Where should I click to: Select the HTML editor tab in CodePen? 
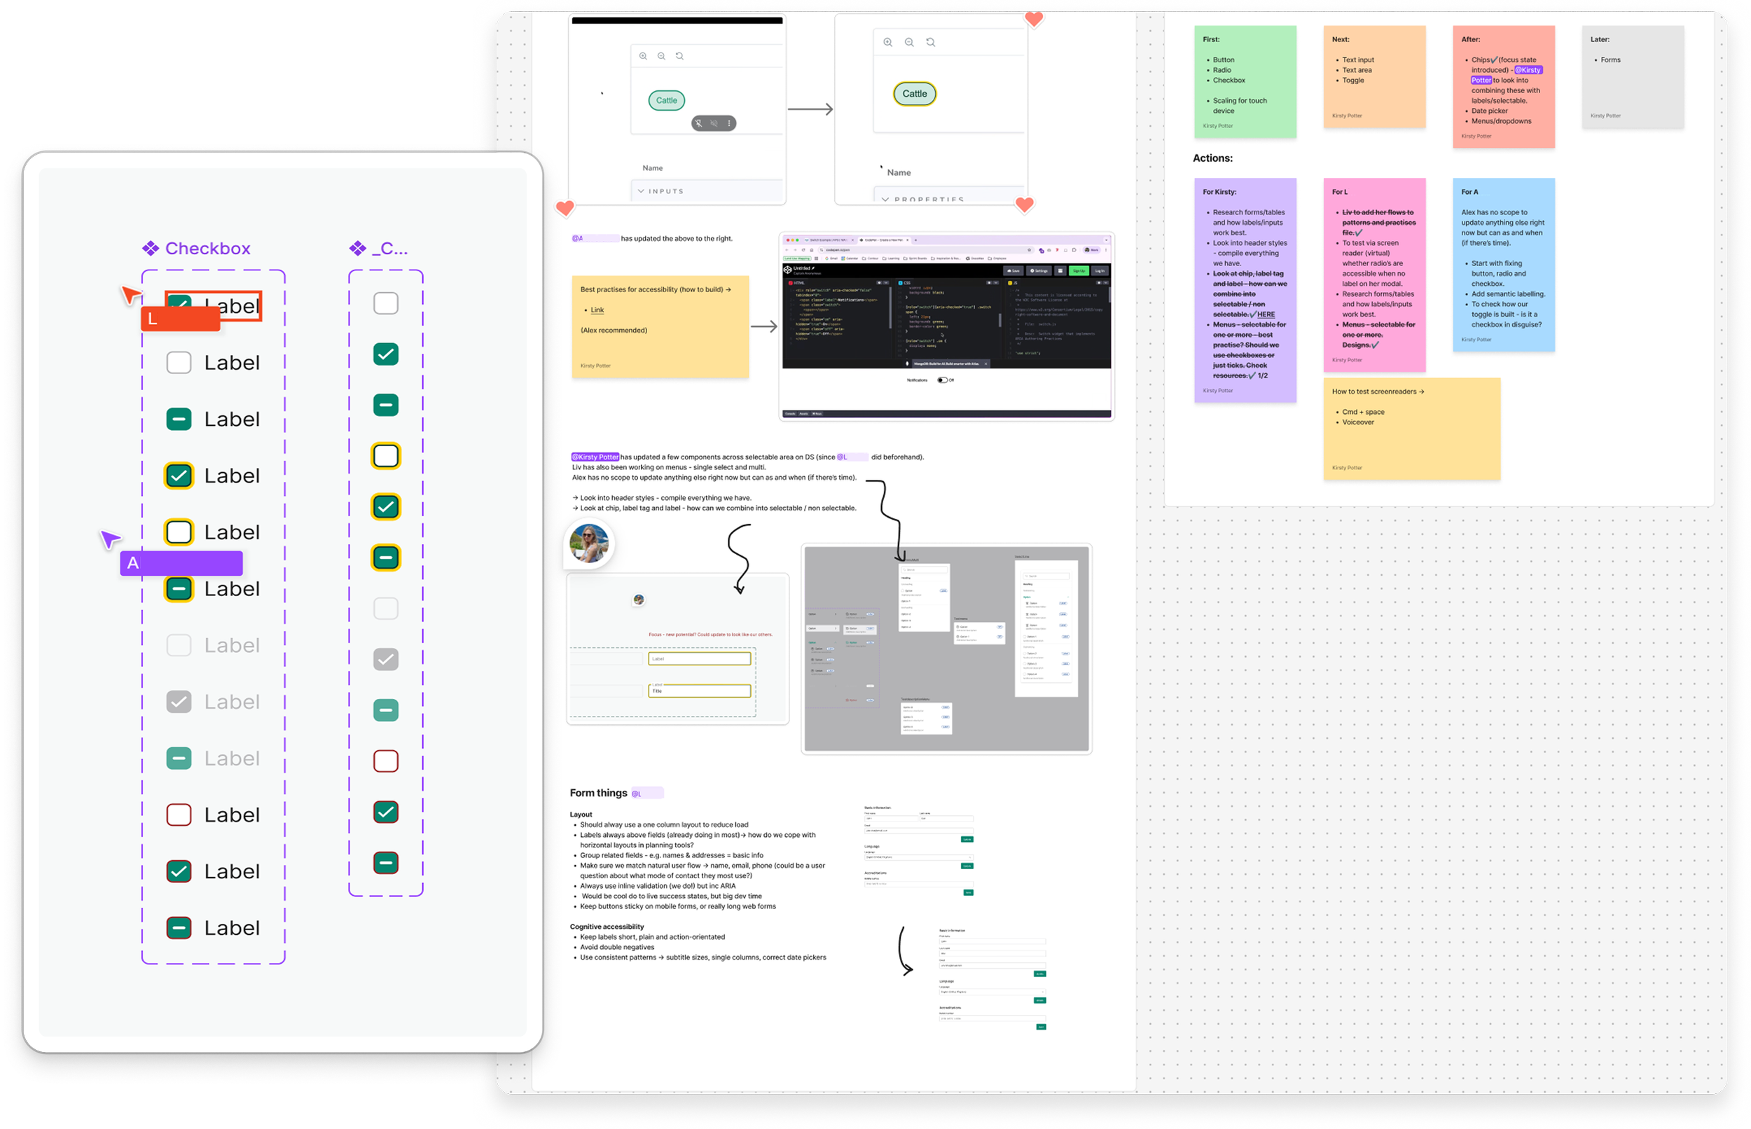(x=797, y=282)
